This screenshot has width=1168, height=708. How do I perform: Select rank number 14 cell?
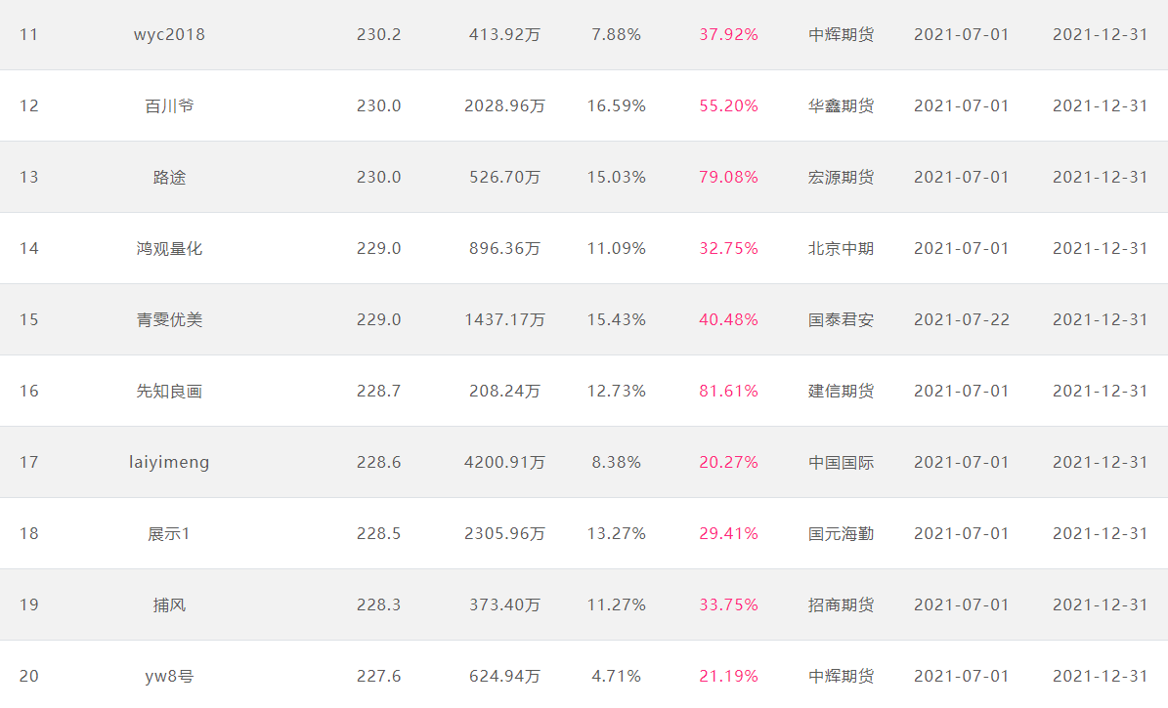click(x=29, y=249)
